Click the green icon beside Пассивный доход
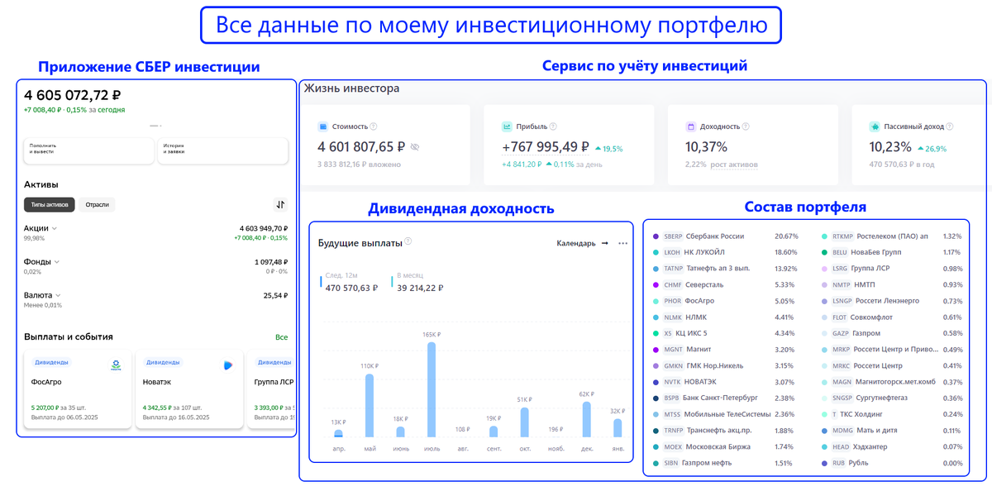The width and height of the screenshot is (992, 496). 874,126
